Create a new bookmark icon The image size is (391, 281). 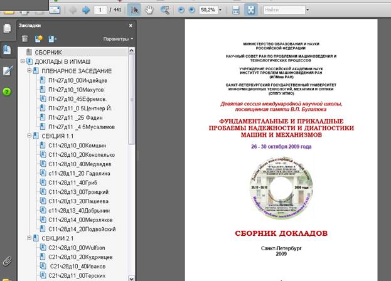(x=39, y=39)
